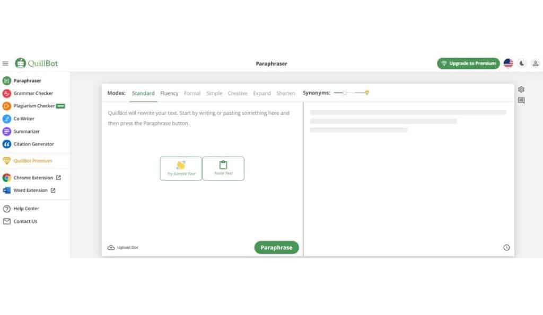Image resolution: width=543 pixels, height=315 pixels.
Task: Pick the Expand mode tab
Action: point(262,93)
